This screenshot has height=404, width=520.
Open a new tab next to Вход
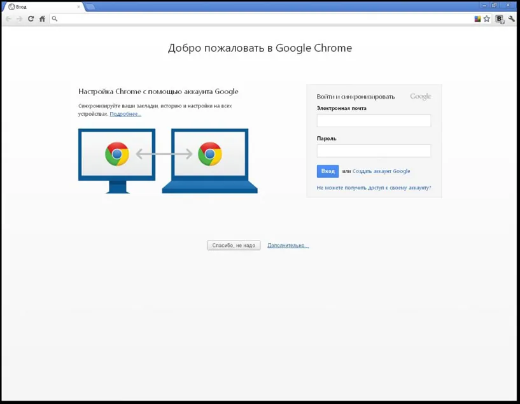tap(90, 6)
